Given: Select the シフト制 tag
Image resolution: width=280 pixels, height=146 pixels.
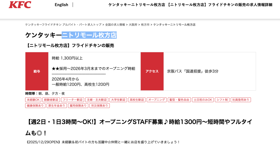Looking at the screenshot, I should (222, 100).
